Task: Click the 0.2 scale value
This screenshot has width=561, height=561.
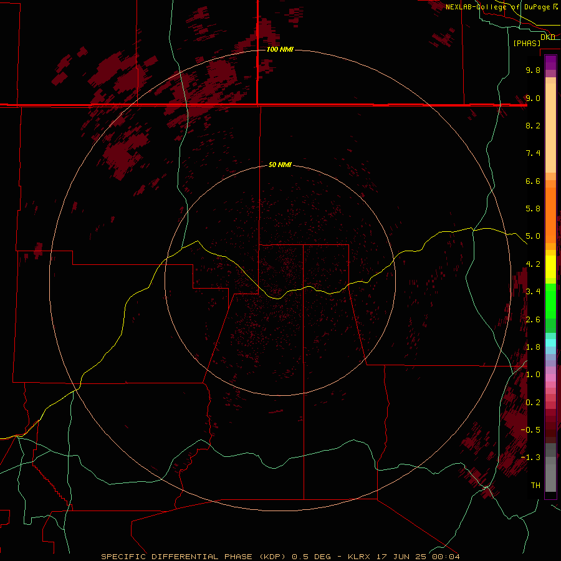Action: coord(533,403)
